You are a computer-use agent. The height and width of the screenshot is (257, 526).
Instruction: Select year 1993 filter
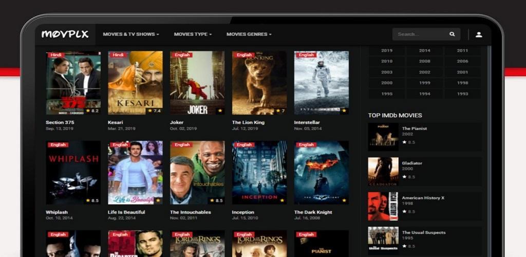[463, 94]
